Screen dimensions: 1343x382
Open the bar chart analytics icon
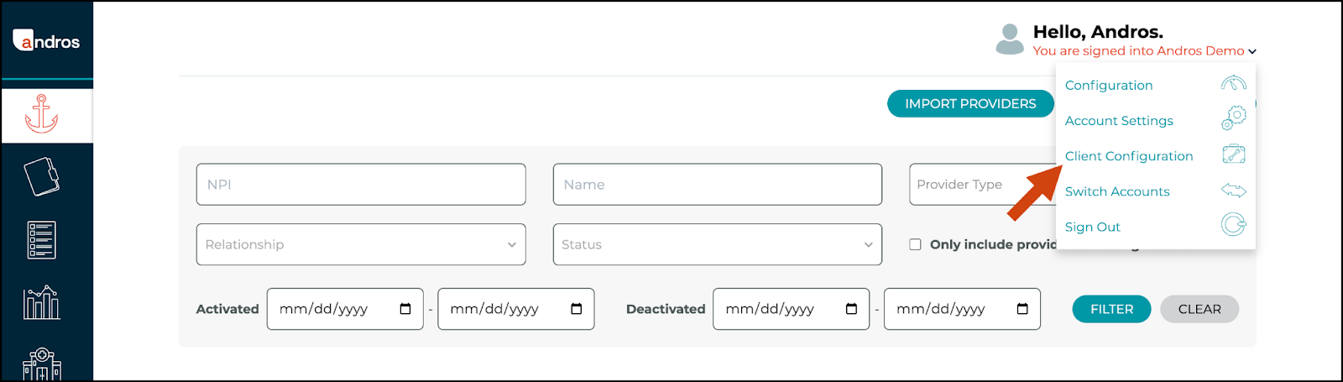tap(41, 302)
